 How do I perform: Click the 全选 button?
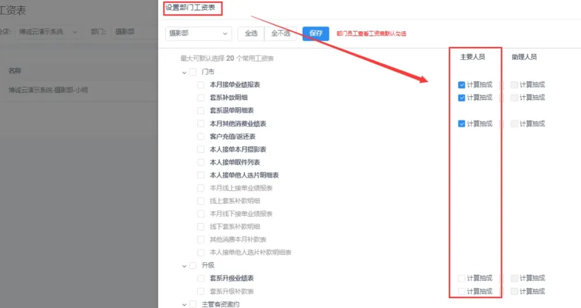pyautogui.click(x=251, y=34)
